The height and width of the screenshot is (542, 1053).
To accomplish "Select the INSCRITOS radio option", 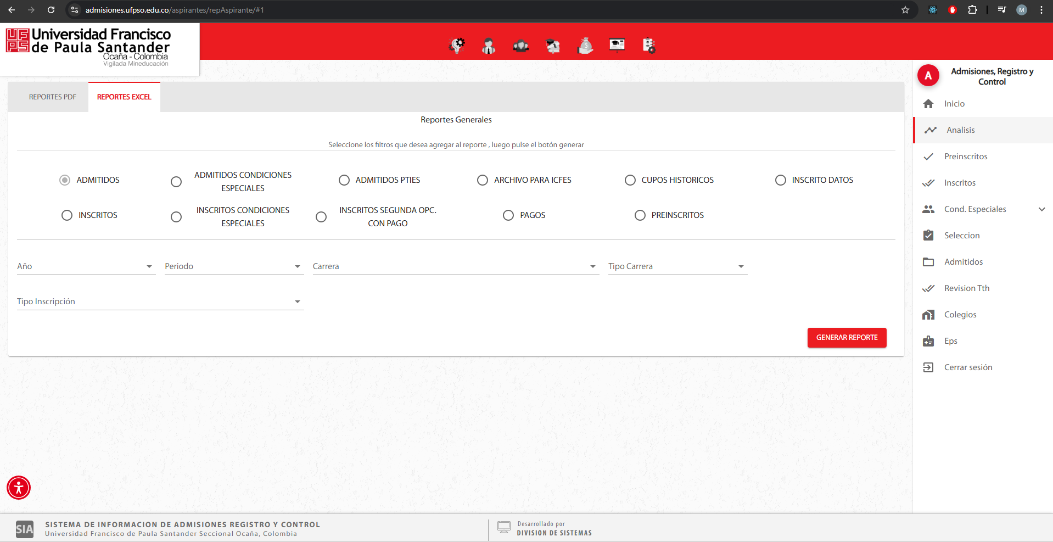I will [x=67, y=215].
